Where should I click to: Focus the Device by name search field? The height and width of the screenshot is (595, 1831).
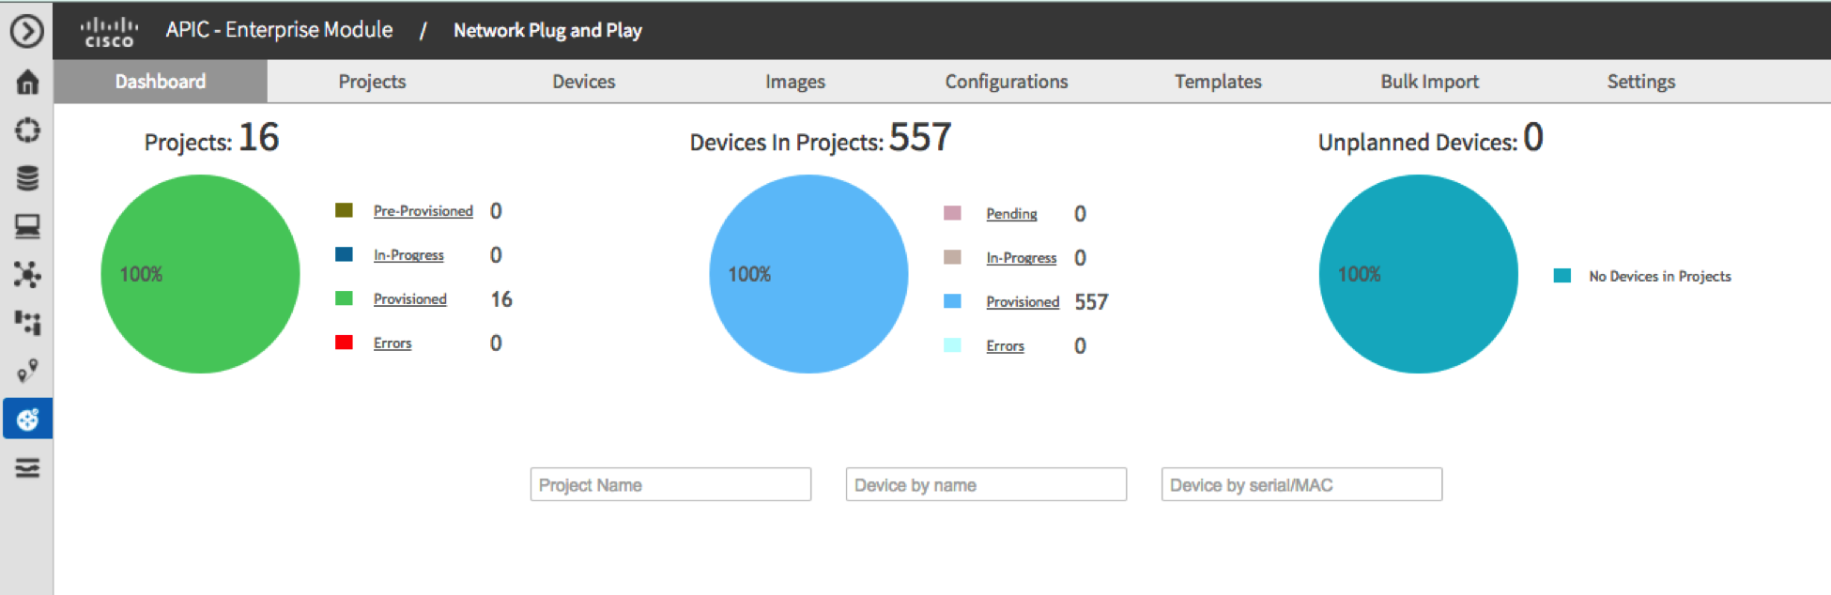(986, 484)
